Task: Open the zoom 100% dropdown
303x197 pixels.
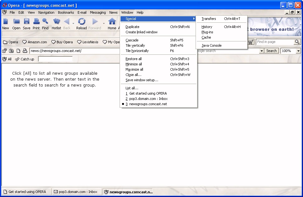Action: [x=298, y=51]
